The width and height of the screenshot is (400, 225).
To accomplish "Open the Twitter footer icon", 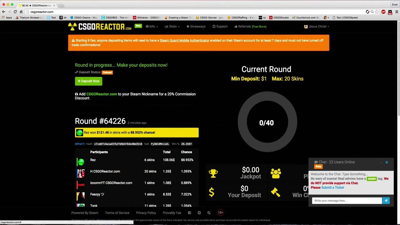I will (x=199, y=213).
